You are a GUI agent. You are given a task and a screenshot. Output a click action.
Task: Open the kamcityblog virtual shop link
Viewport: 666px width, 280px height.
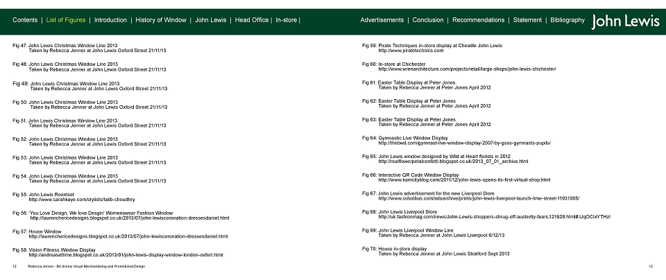pyautogui.click(x=464, y=180)
